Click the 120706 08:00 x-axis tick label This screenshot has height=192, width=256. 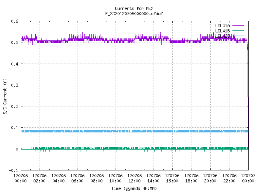click(96, 178)
